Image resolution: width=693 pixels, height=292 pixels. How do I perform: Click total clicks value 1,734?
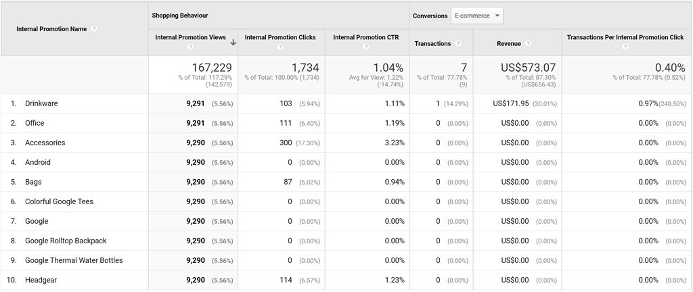click(x=305, y=68)
